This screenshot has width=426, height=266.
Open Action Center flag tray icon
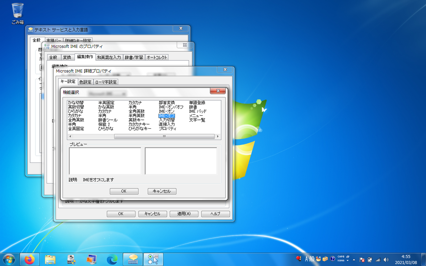pos(362,260)
